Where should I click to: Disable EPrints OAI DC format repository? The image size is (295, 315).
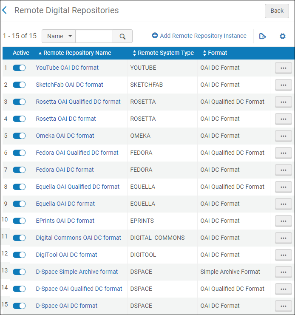click(x=19, y=221)
